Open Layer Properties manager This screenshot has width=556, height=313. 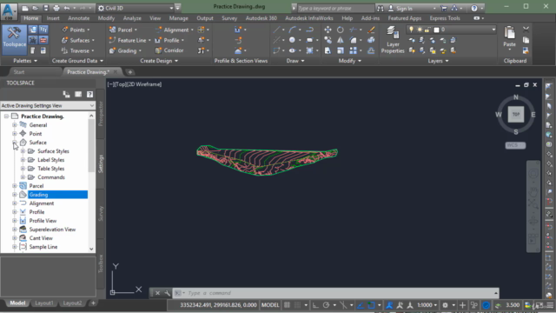(393, 40)
